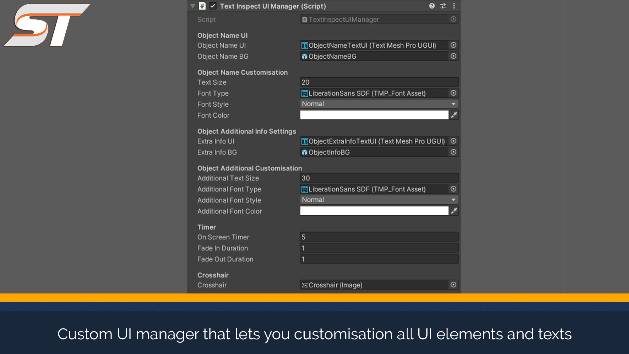Toggle the Text Inspect UI Manager component checkbox

pos(212,6)
